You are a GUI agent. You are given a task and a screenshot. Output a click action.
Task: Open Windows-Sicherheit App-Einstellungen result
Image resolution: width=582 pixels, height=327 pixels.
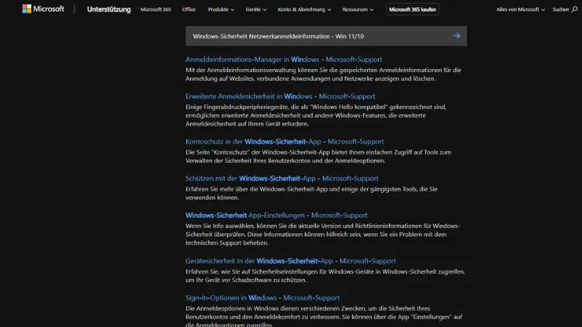276,215
